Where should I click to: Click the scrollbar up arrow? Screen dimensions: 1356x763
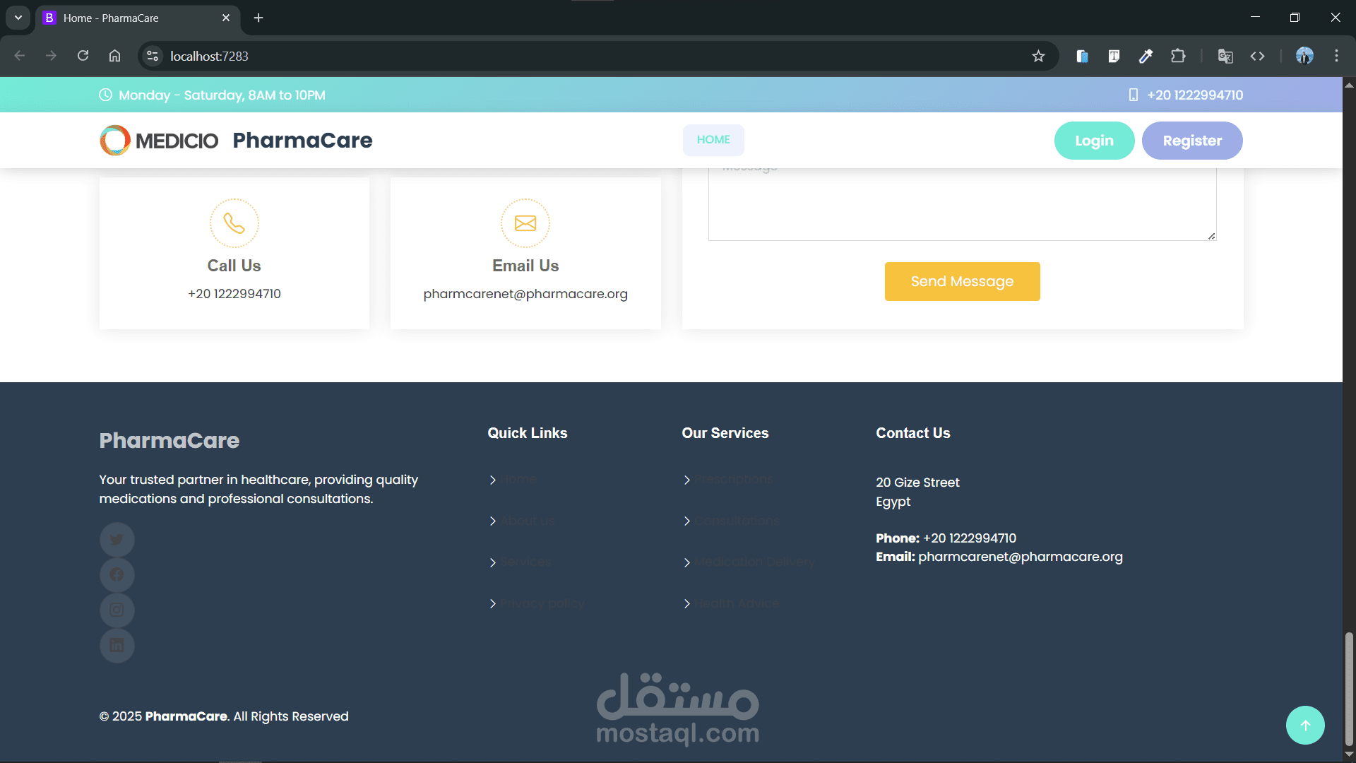1349,85
